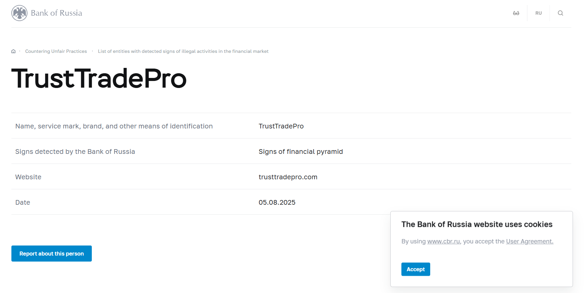Viewport: 585px width, 293px height.
Task: Enable the visually impaired version glasses icon
Action: (x=516, y=13)
